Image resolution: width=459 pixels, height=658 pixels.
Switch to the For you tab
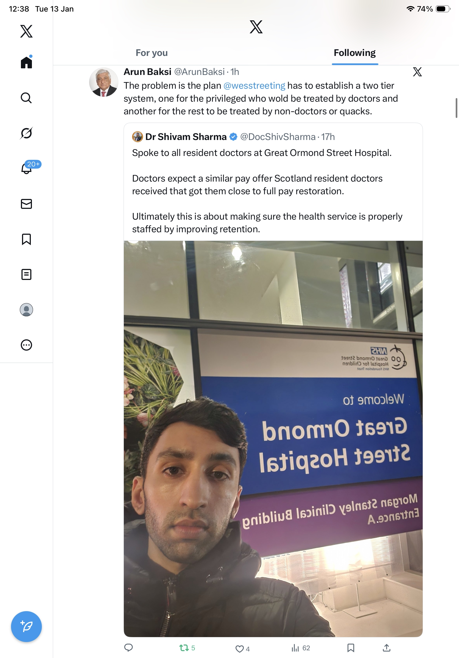tap(152, 53)
